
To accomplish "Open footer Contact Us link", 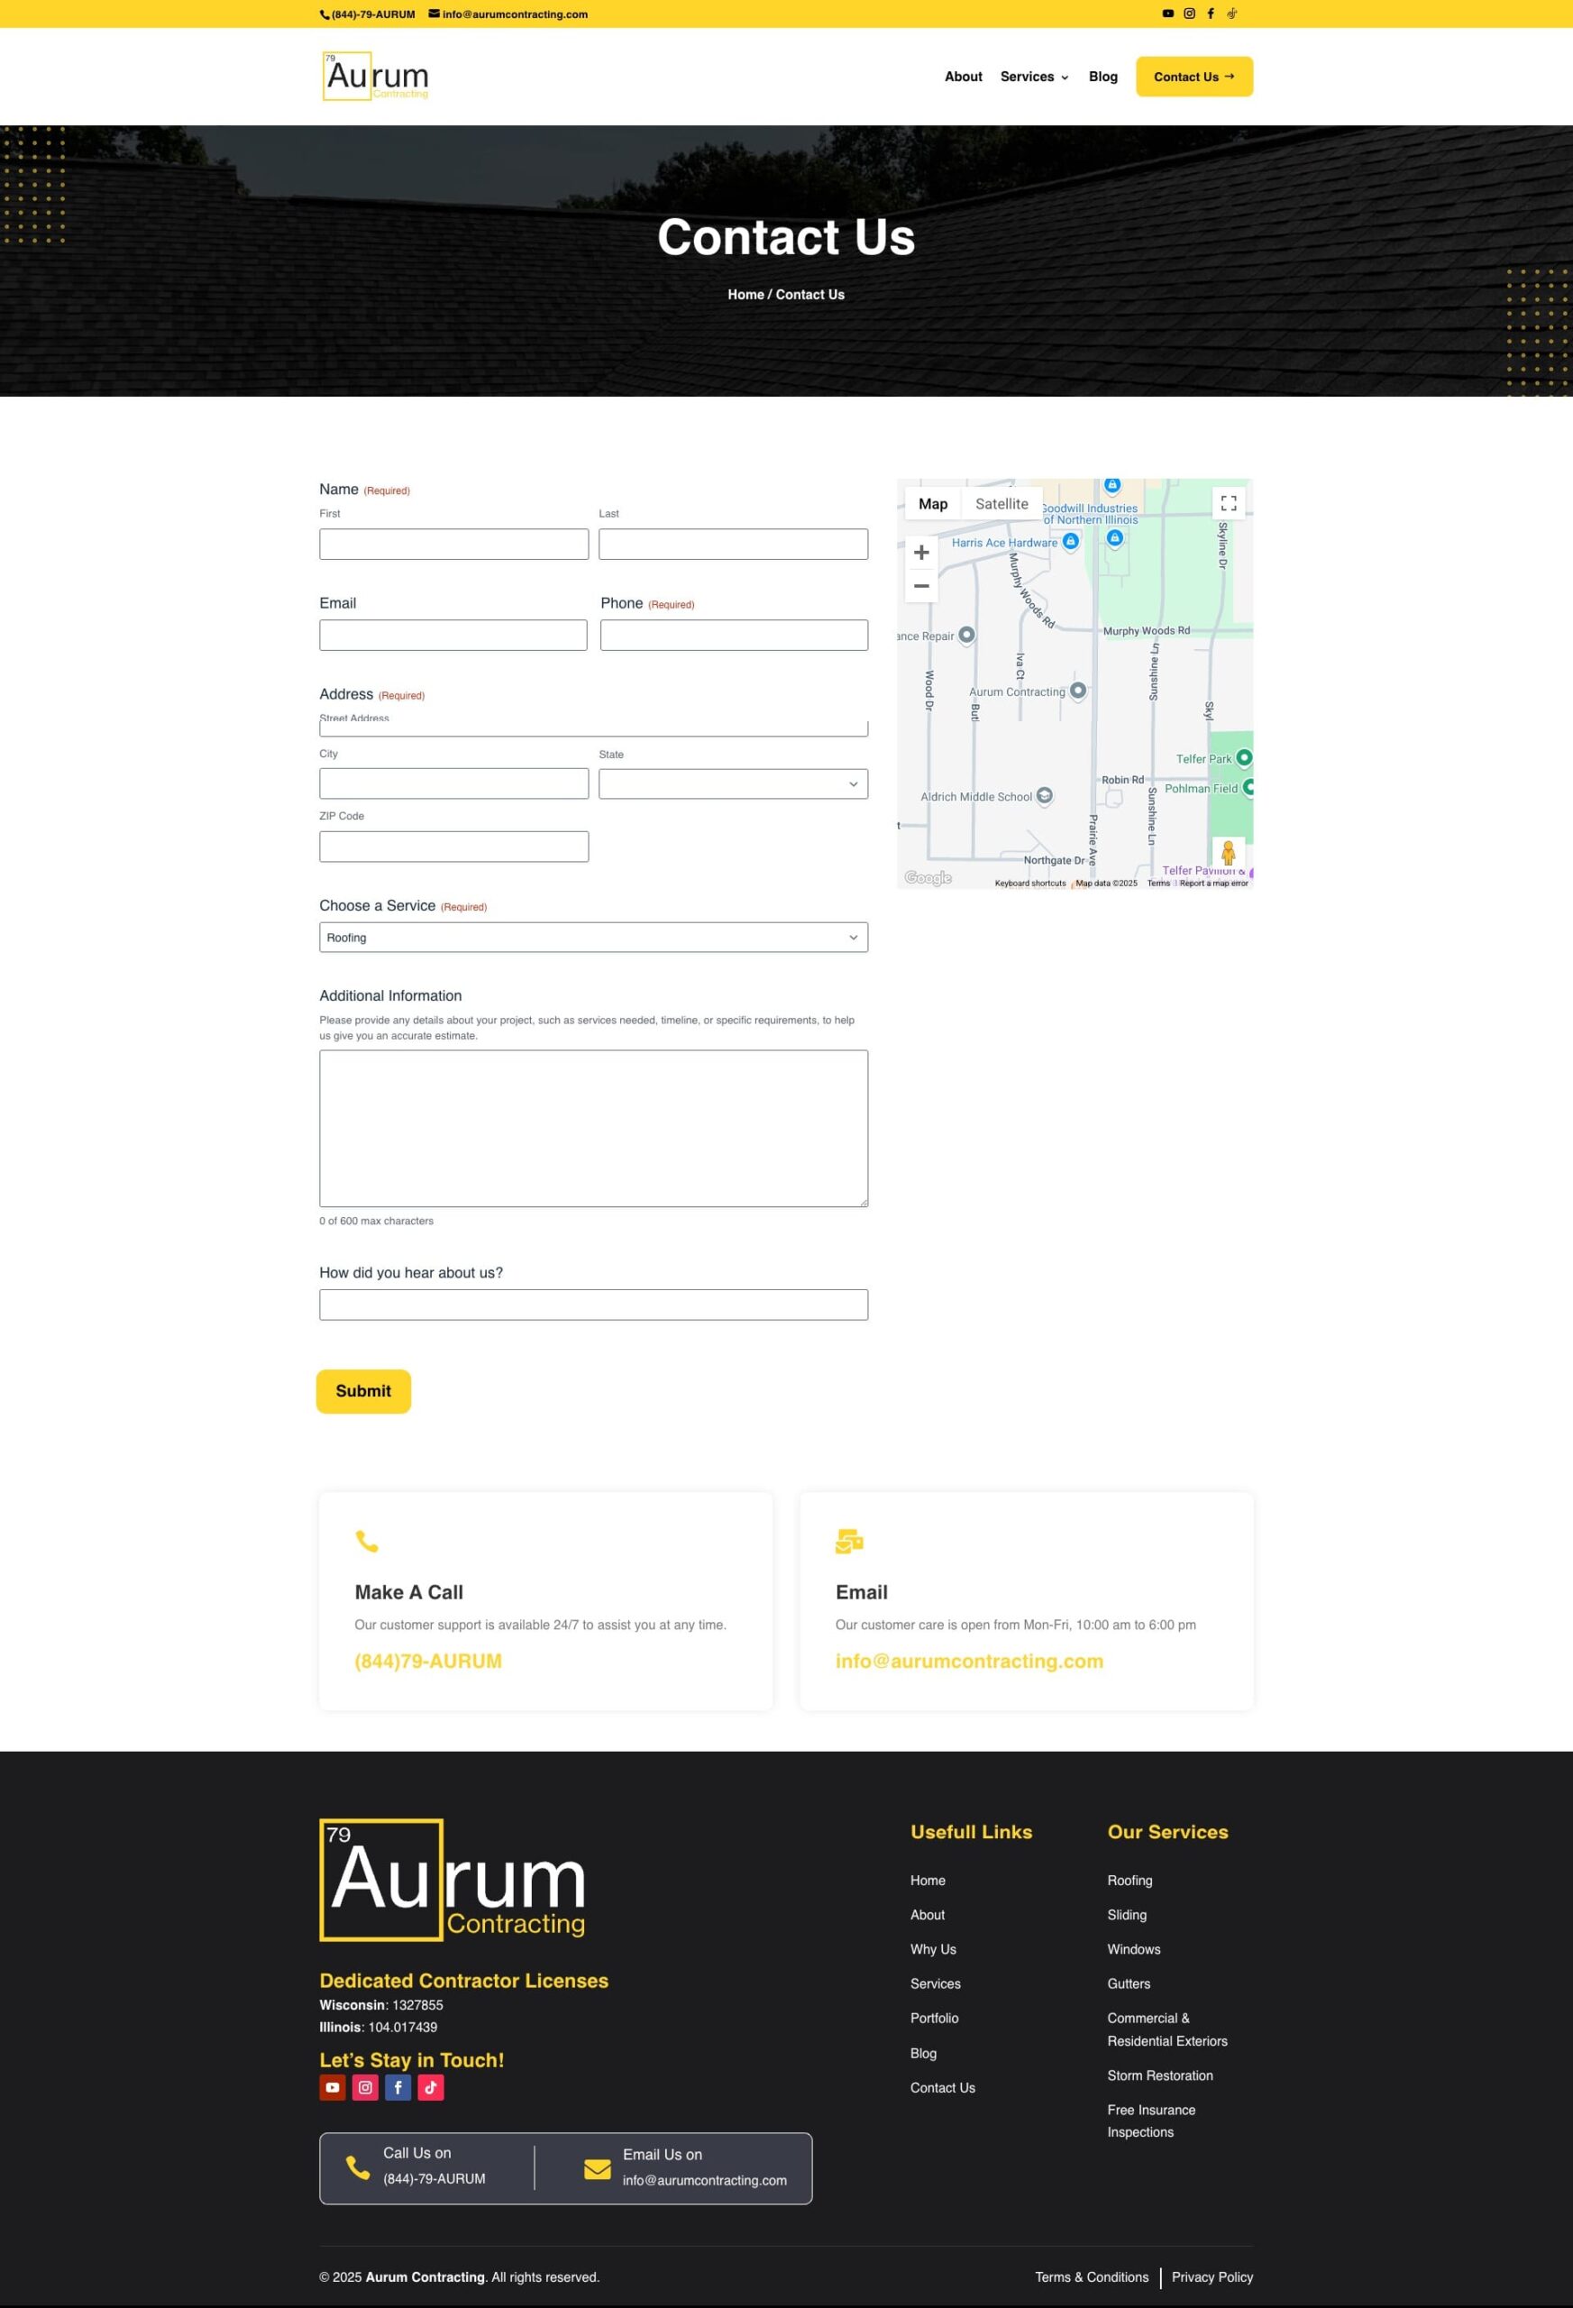I will pos(942,2087).
